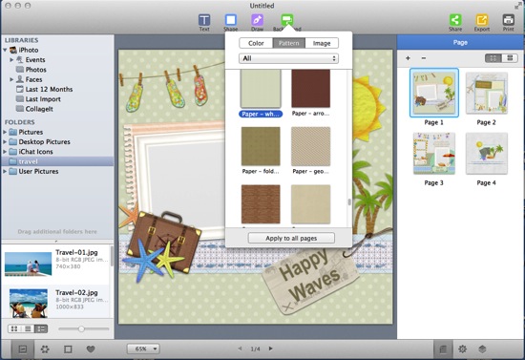Expand the Events item
The image size is (525, 360).
pyautogui.click(x=11, y=59)
